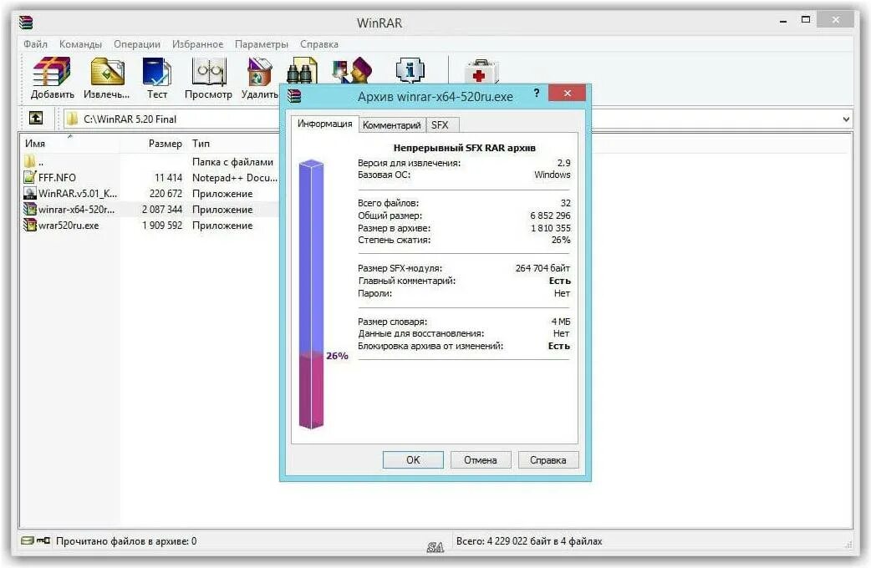
Task: Click the archive dialog title icon
Action: [294, 96]
